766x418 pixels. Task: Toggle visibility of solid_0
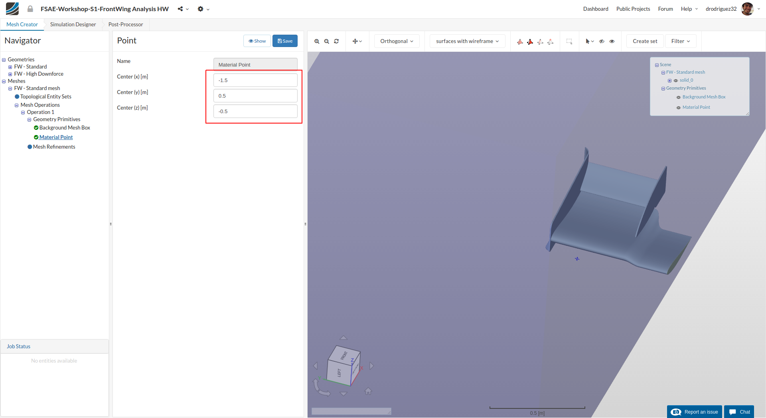click(x=676, y=80)
